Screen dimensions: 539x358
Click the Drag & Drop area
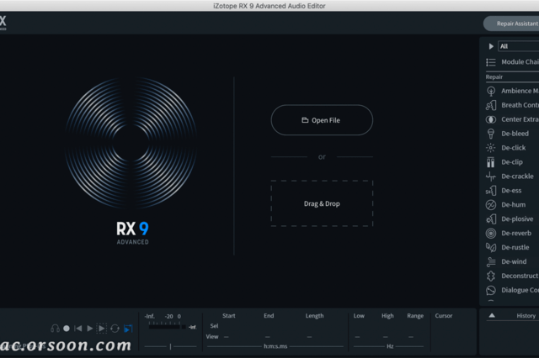click(x=322, y=203)
